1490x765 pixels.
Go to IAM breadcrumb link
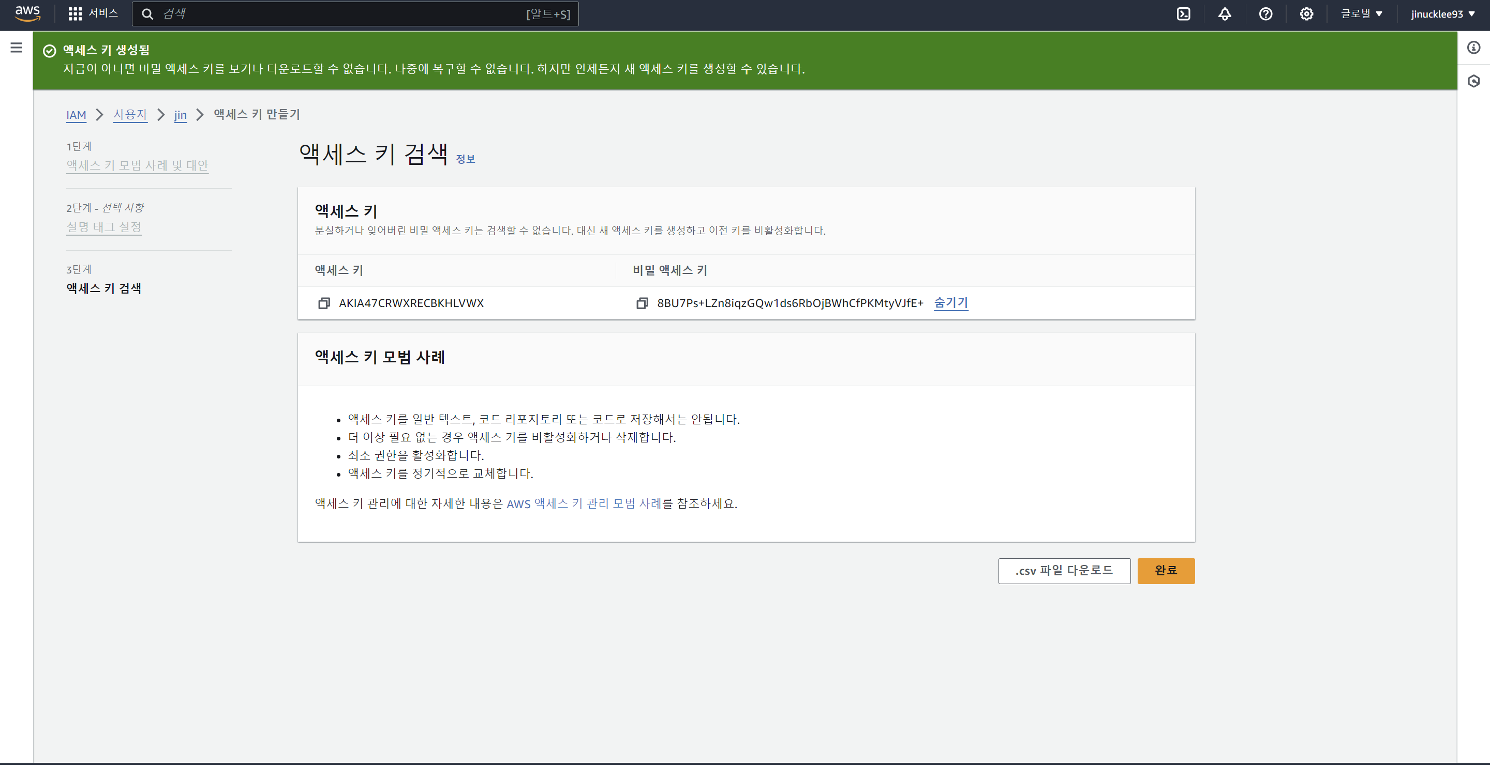pyautogui.click(x=76, y=115)
